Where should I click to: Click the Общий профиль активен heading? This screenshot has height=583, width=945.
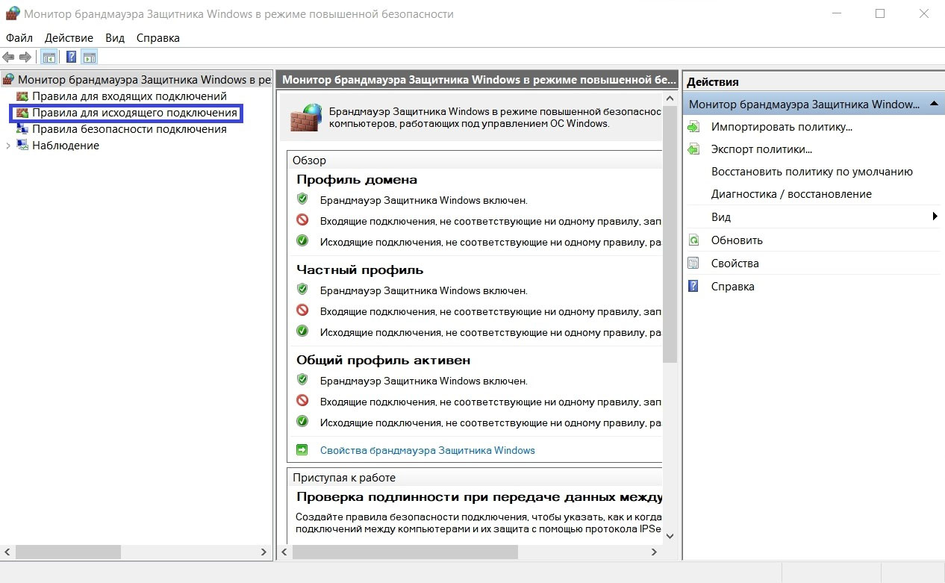pyautogui.click(x=384, y=360)
